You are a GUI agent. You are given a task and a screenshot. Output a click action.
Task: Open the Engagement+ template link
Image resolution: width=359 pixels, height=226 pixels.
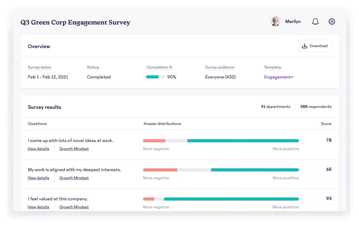click(x=278, y=77)
